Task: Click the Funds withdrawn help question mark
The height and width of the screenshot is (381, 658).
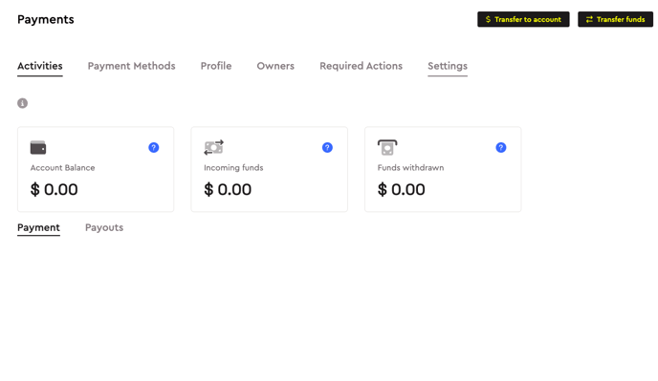Action: 500,148
